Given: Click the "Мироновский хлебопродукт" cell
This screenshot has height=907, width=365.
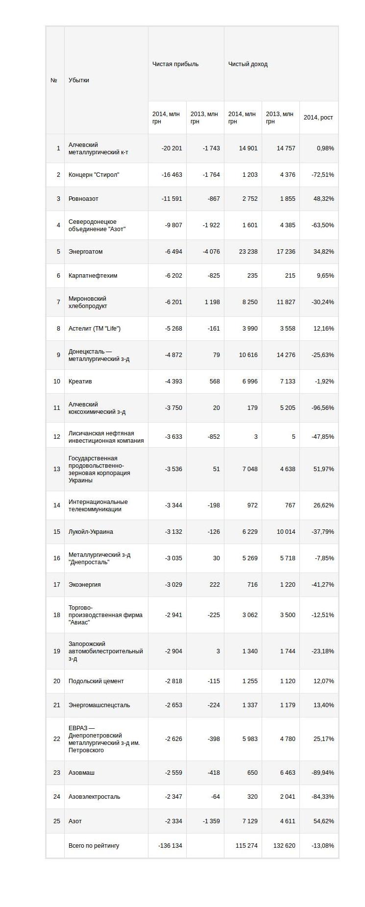Looking at the screenshot, I should tap(88, 302).
